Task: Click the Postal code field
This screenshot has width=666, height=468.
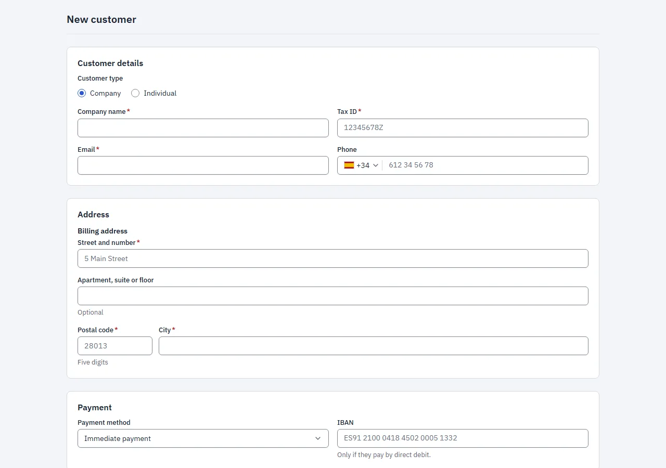Action: (x=115, y=346)
